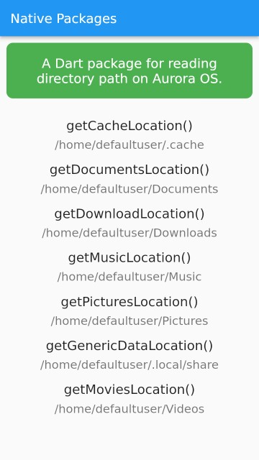Click the word "Aurora OS." in banner
Viewport: 259px width, 460px height.
coord(187,78)
